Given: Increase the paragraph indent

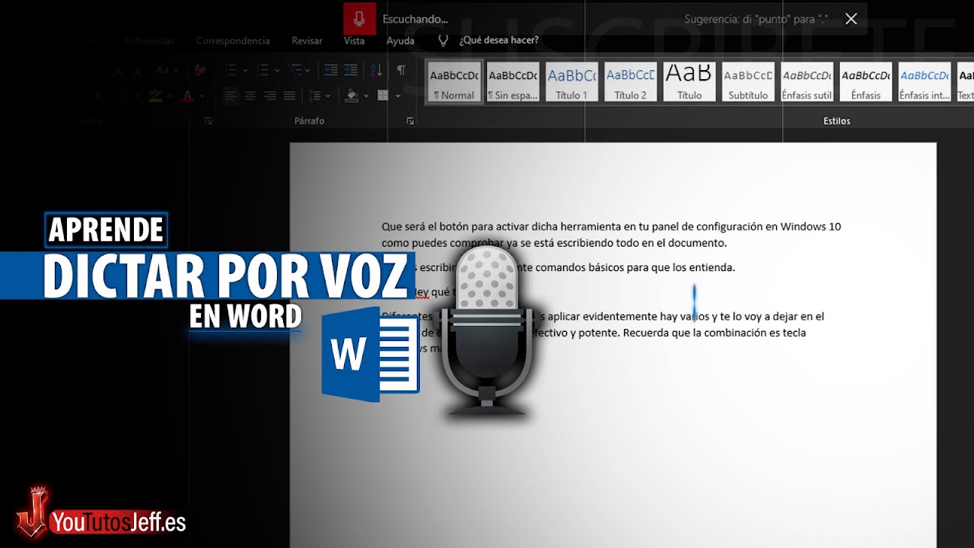Looking at the screenshot, I should click(x=352, y=70).
